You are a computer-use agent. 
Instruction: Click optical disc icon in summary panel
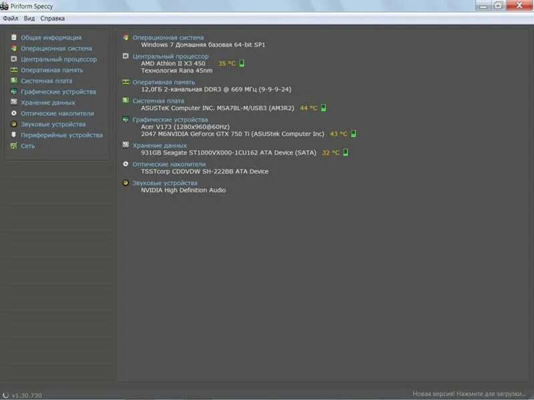pos(125,164)
